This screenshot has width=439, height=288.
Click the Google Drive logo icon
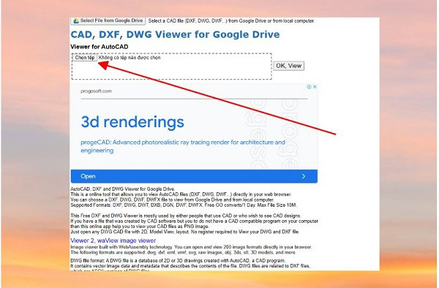click(75, 21)
